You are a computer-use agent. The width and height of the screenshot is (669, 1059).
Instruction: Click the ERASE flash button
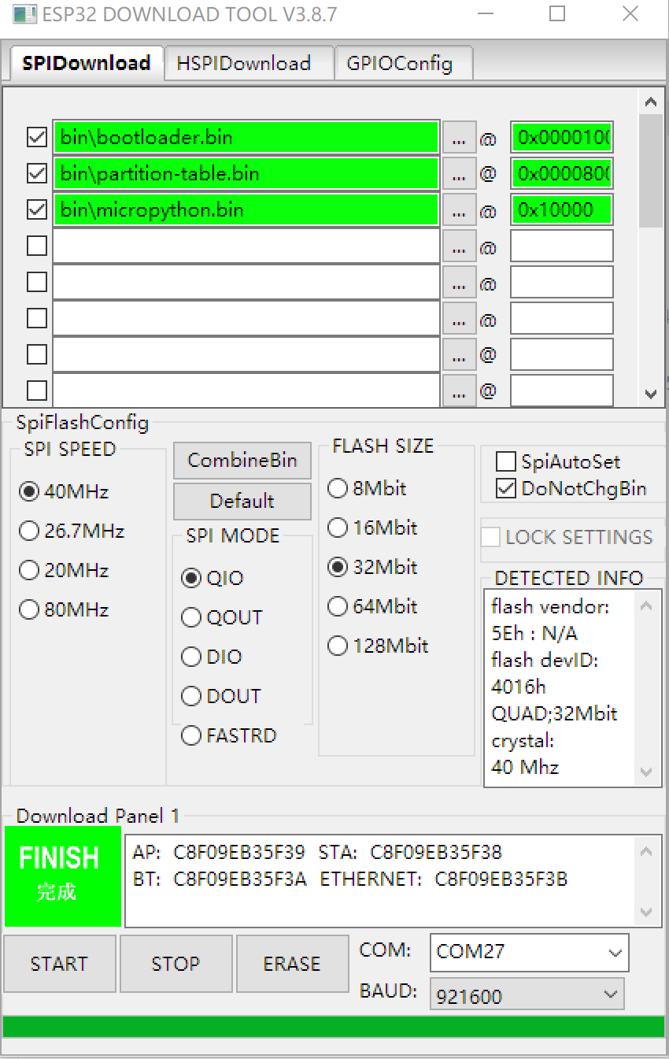292,964
